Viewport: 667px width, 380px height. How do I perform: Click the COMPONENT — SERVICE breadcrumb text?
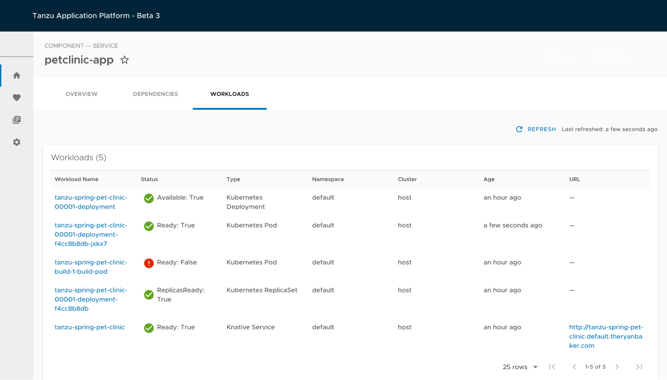[x=81, y=46]
